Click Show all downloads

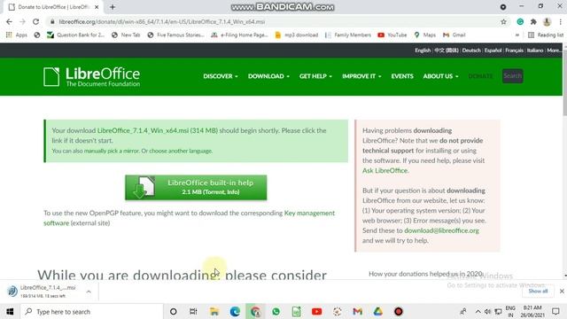coord(538,292)
